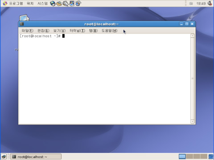The image size is (214, 160).
Task: Launch the email client panel icon
Action: point(59,3)
